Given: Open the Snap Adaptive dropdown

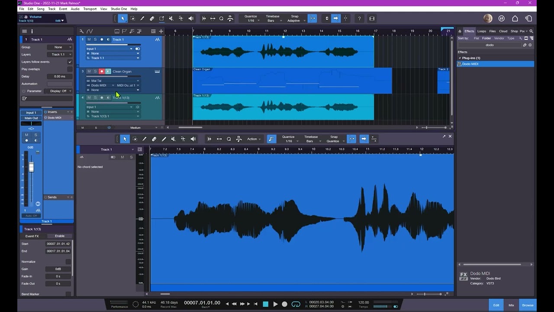Looking at the screenshot, I should click(294, 19).
